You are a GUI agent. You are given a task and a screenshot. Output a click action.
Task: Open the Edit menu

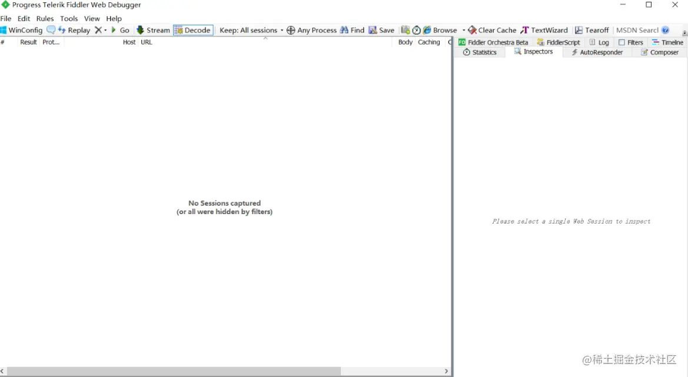(x=24, y=18)
